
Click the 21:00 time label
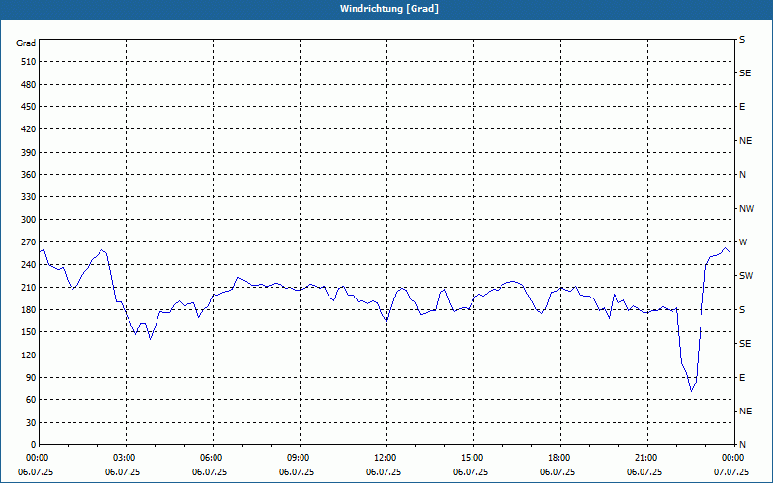click(x=647, y=458)
